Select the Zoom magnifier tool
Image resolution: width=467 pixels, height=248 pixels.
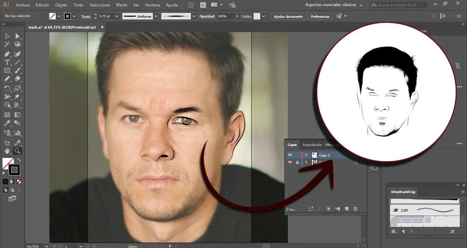point(18,151)
